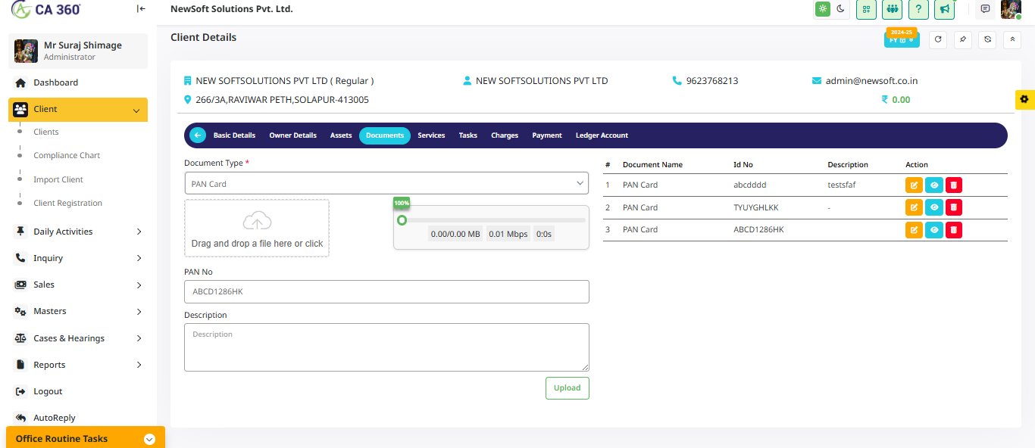The height and width of the screenshot is (448, 1035).
Task: Click the admin@newsoft.co.in email text
Action: coord(871,81)
